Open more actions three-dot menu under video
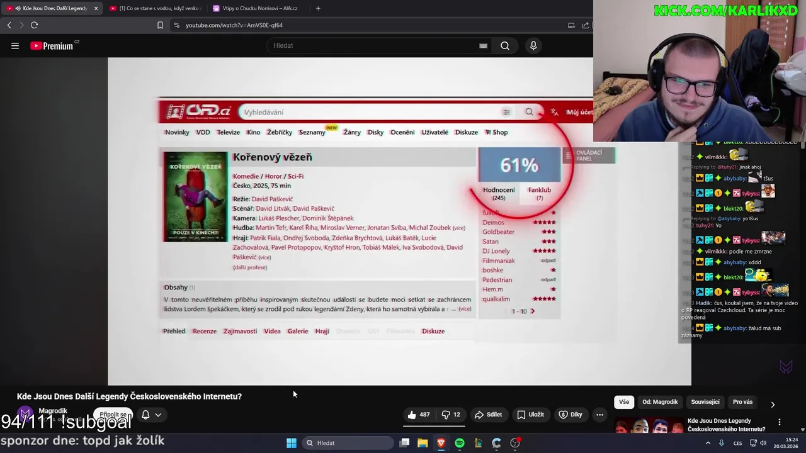 (599, 415)
